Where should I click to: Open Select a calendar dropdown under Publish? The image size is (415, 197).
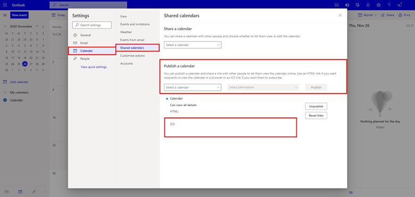(193, 87)
